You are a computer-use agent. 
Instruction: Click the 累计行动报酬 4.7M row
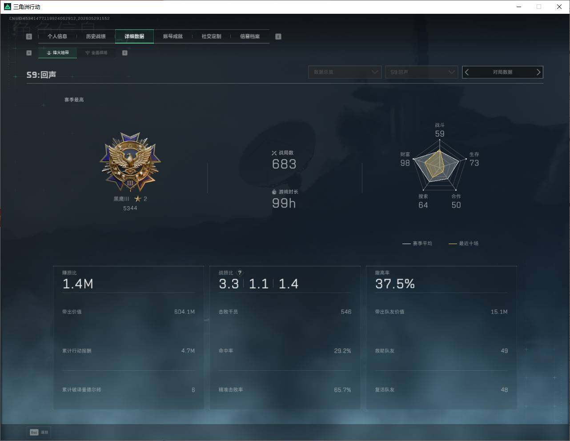pyautogui.click(x=128, y=351)
